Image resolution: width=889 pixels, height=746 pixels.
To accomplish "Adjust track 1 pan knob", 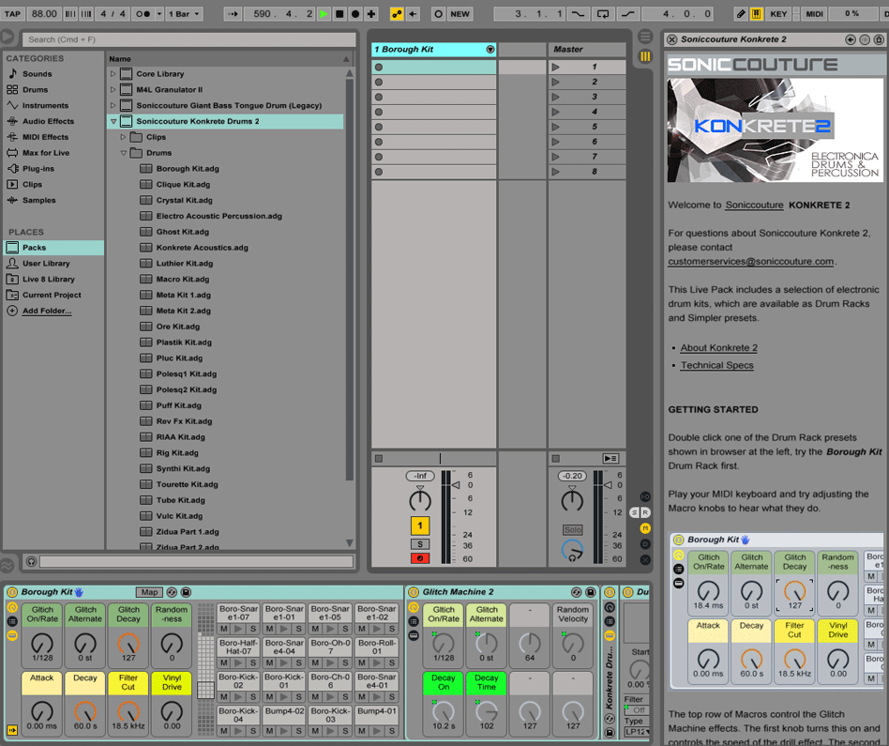I will (x=419, y=501).
